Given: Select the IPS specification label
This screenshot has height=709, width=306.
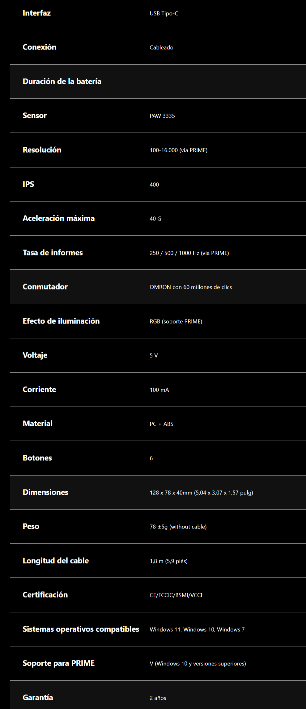Looking at the screenshot, I should tap(28, 184).
